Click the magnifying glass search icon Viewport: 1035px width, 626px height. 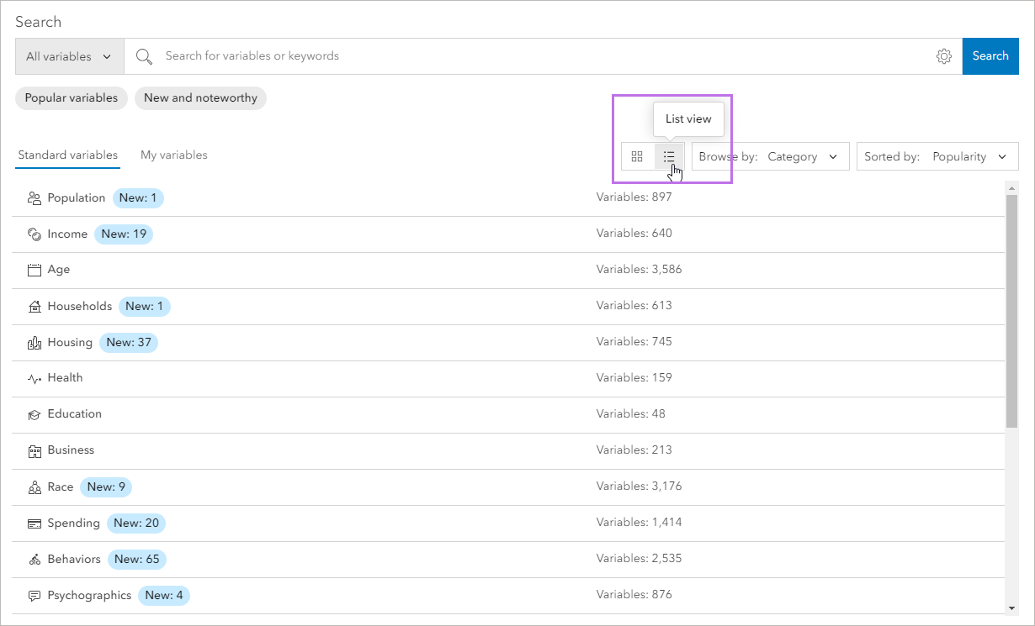144,56
